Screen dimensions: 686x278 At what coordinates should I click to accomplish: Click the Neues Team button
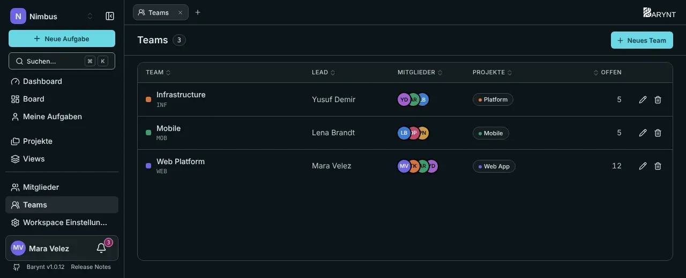[642, 40]
